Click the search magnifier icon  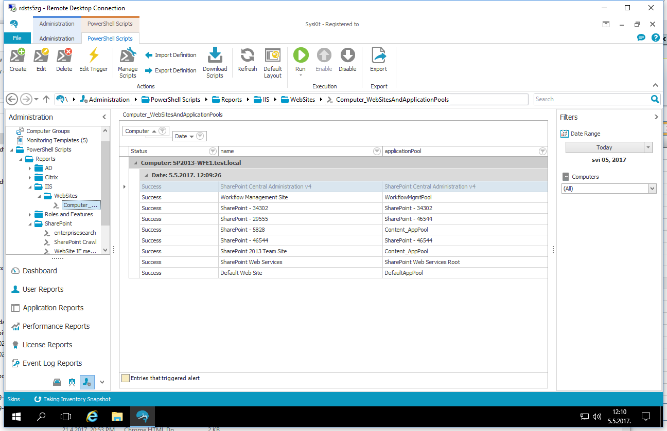click(655, 99)
